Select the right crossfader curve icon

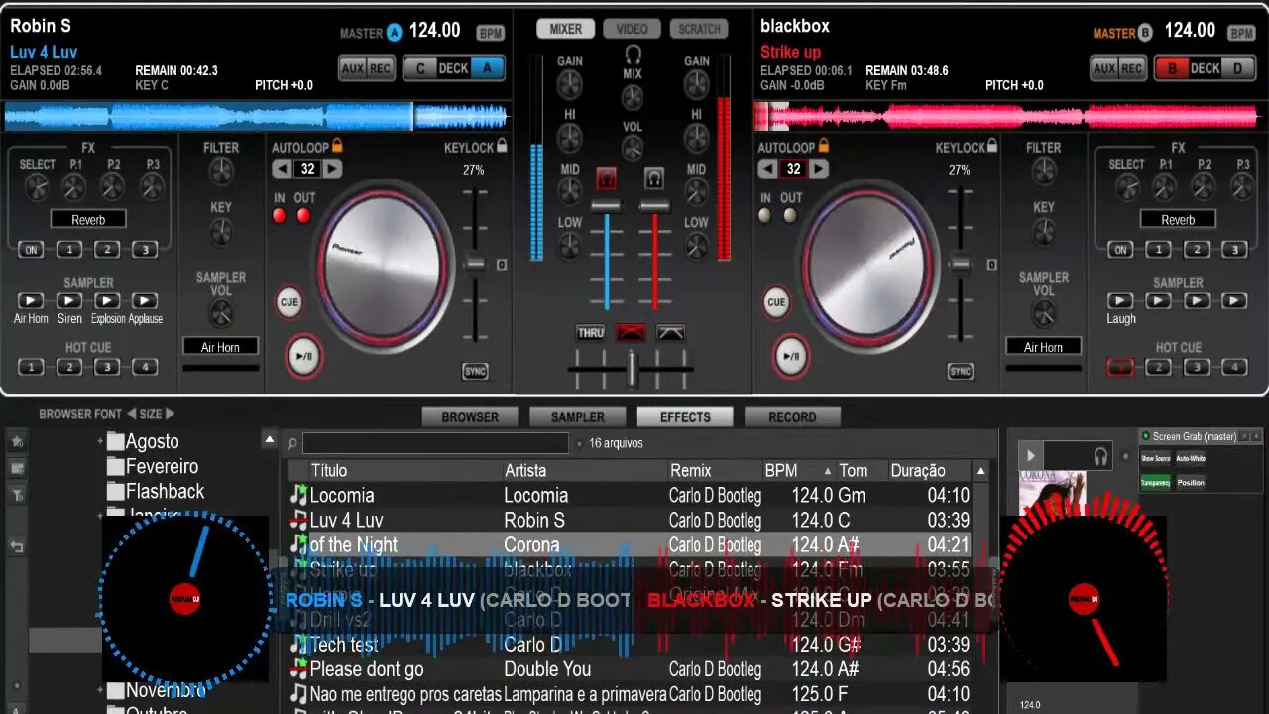point(670,333)
